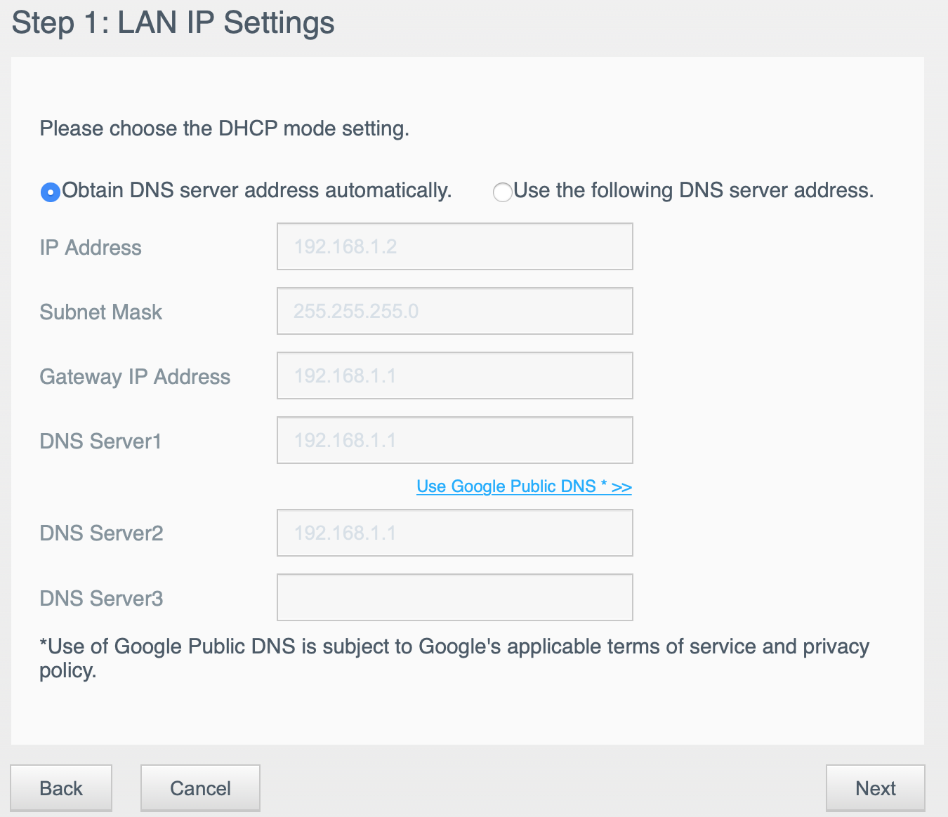Click the 'Subnet Mask' field label
Image resolution: width=948 pixels, height=817 pixels.
(100, 312)
